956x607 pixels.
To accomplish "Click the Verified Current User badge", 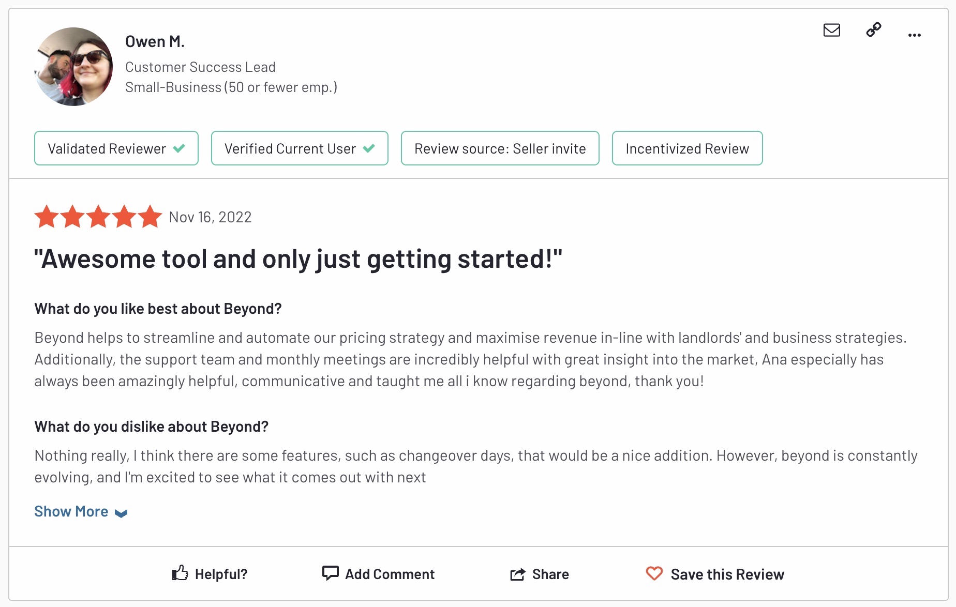I will [x=300, y=148].
